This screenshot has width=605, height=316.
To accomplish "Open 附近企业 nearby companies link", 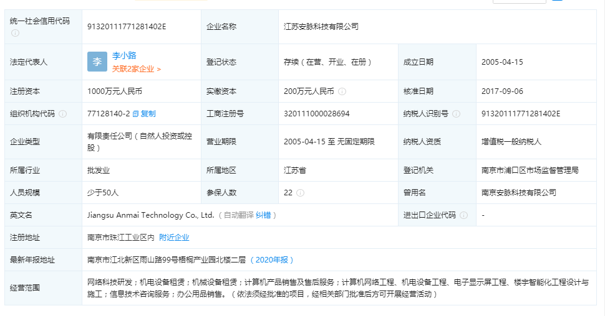I will pyautogui.click(x=174, y=238).
